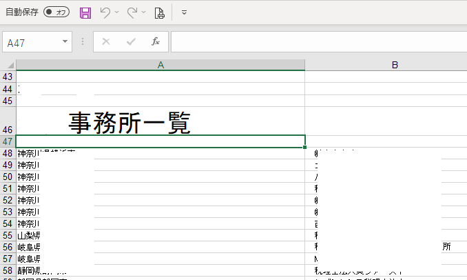Screen dimensions: 467x280
Task: Click the Print Preview icon
Action: tap(159, 13)
